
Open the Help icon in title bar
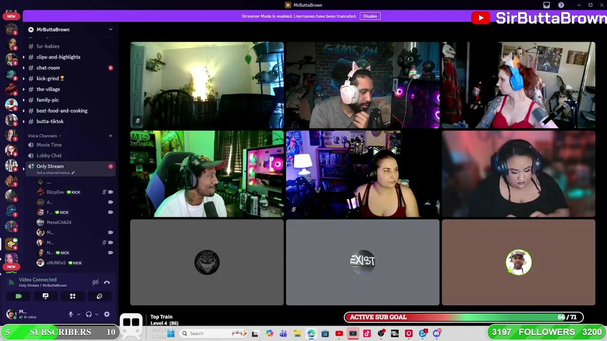(561, 5)
